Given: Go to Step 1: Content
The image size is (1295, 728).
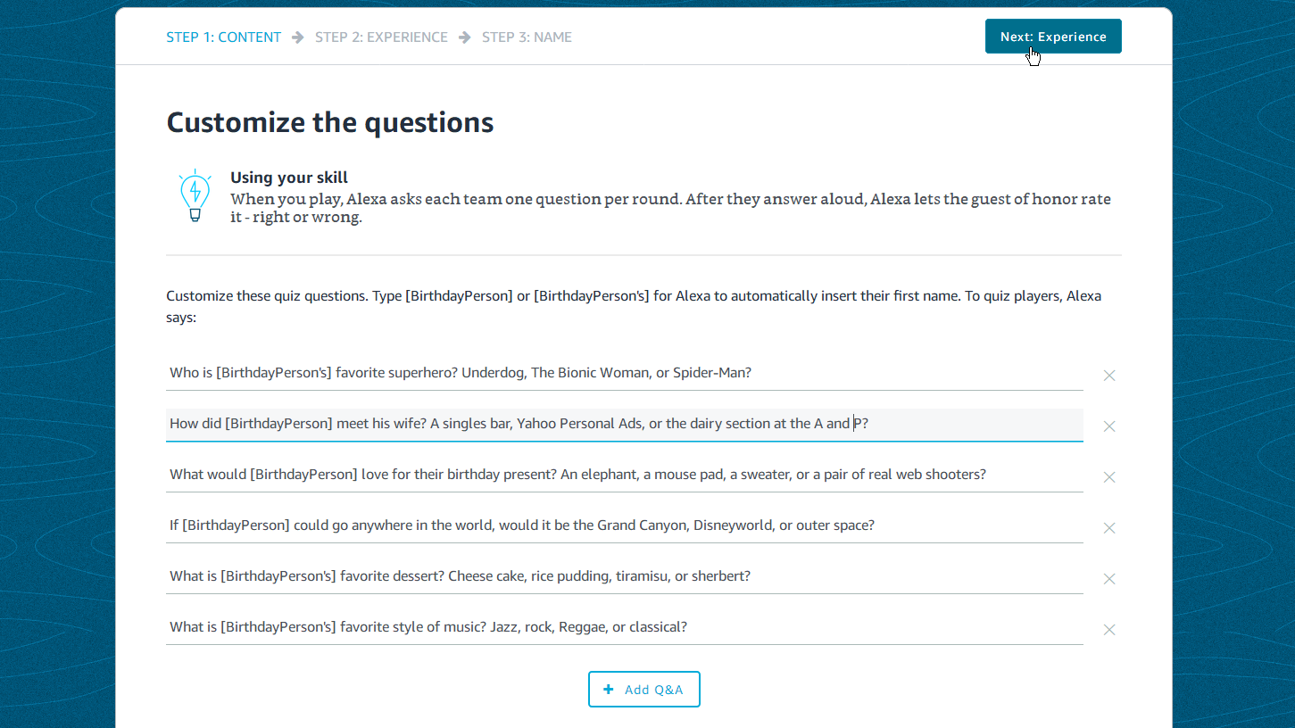Looking at the screenshot, I should point(224,37).
